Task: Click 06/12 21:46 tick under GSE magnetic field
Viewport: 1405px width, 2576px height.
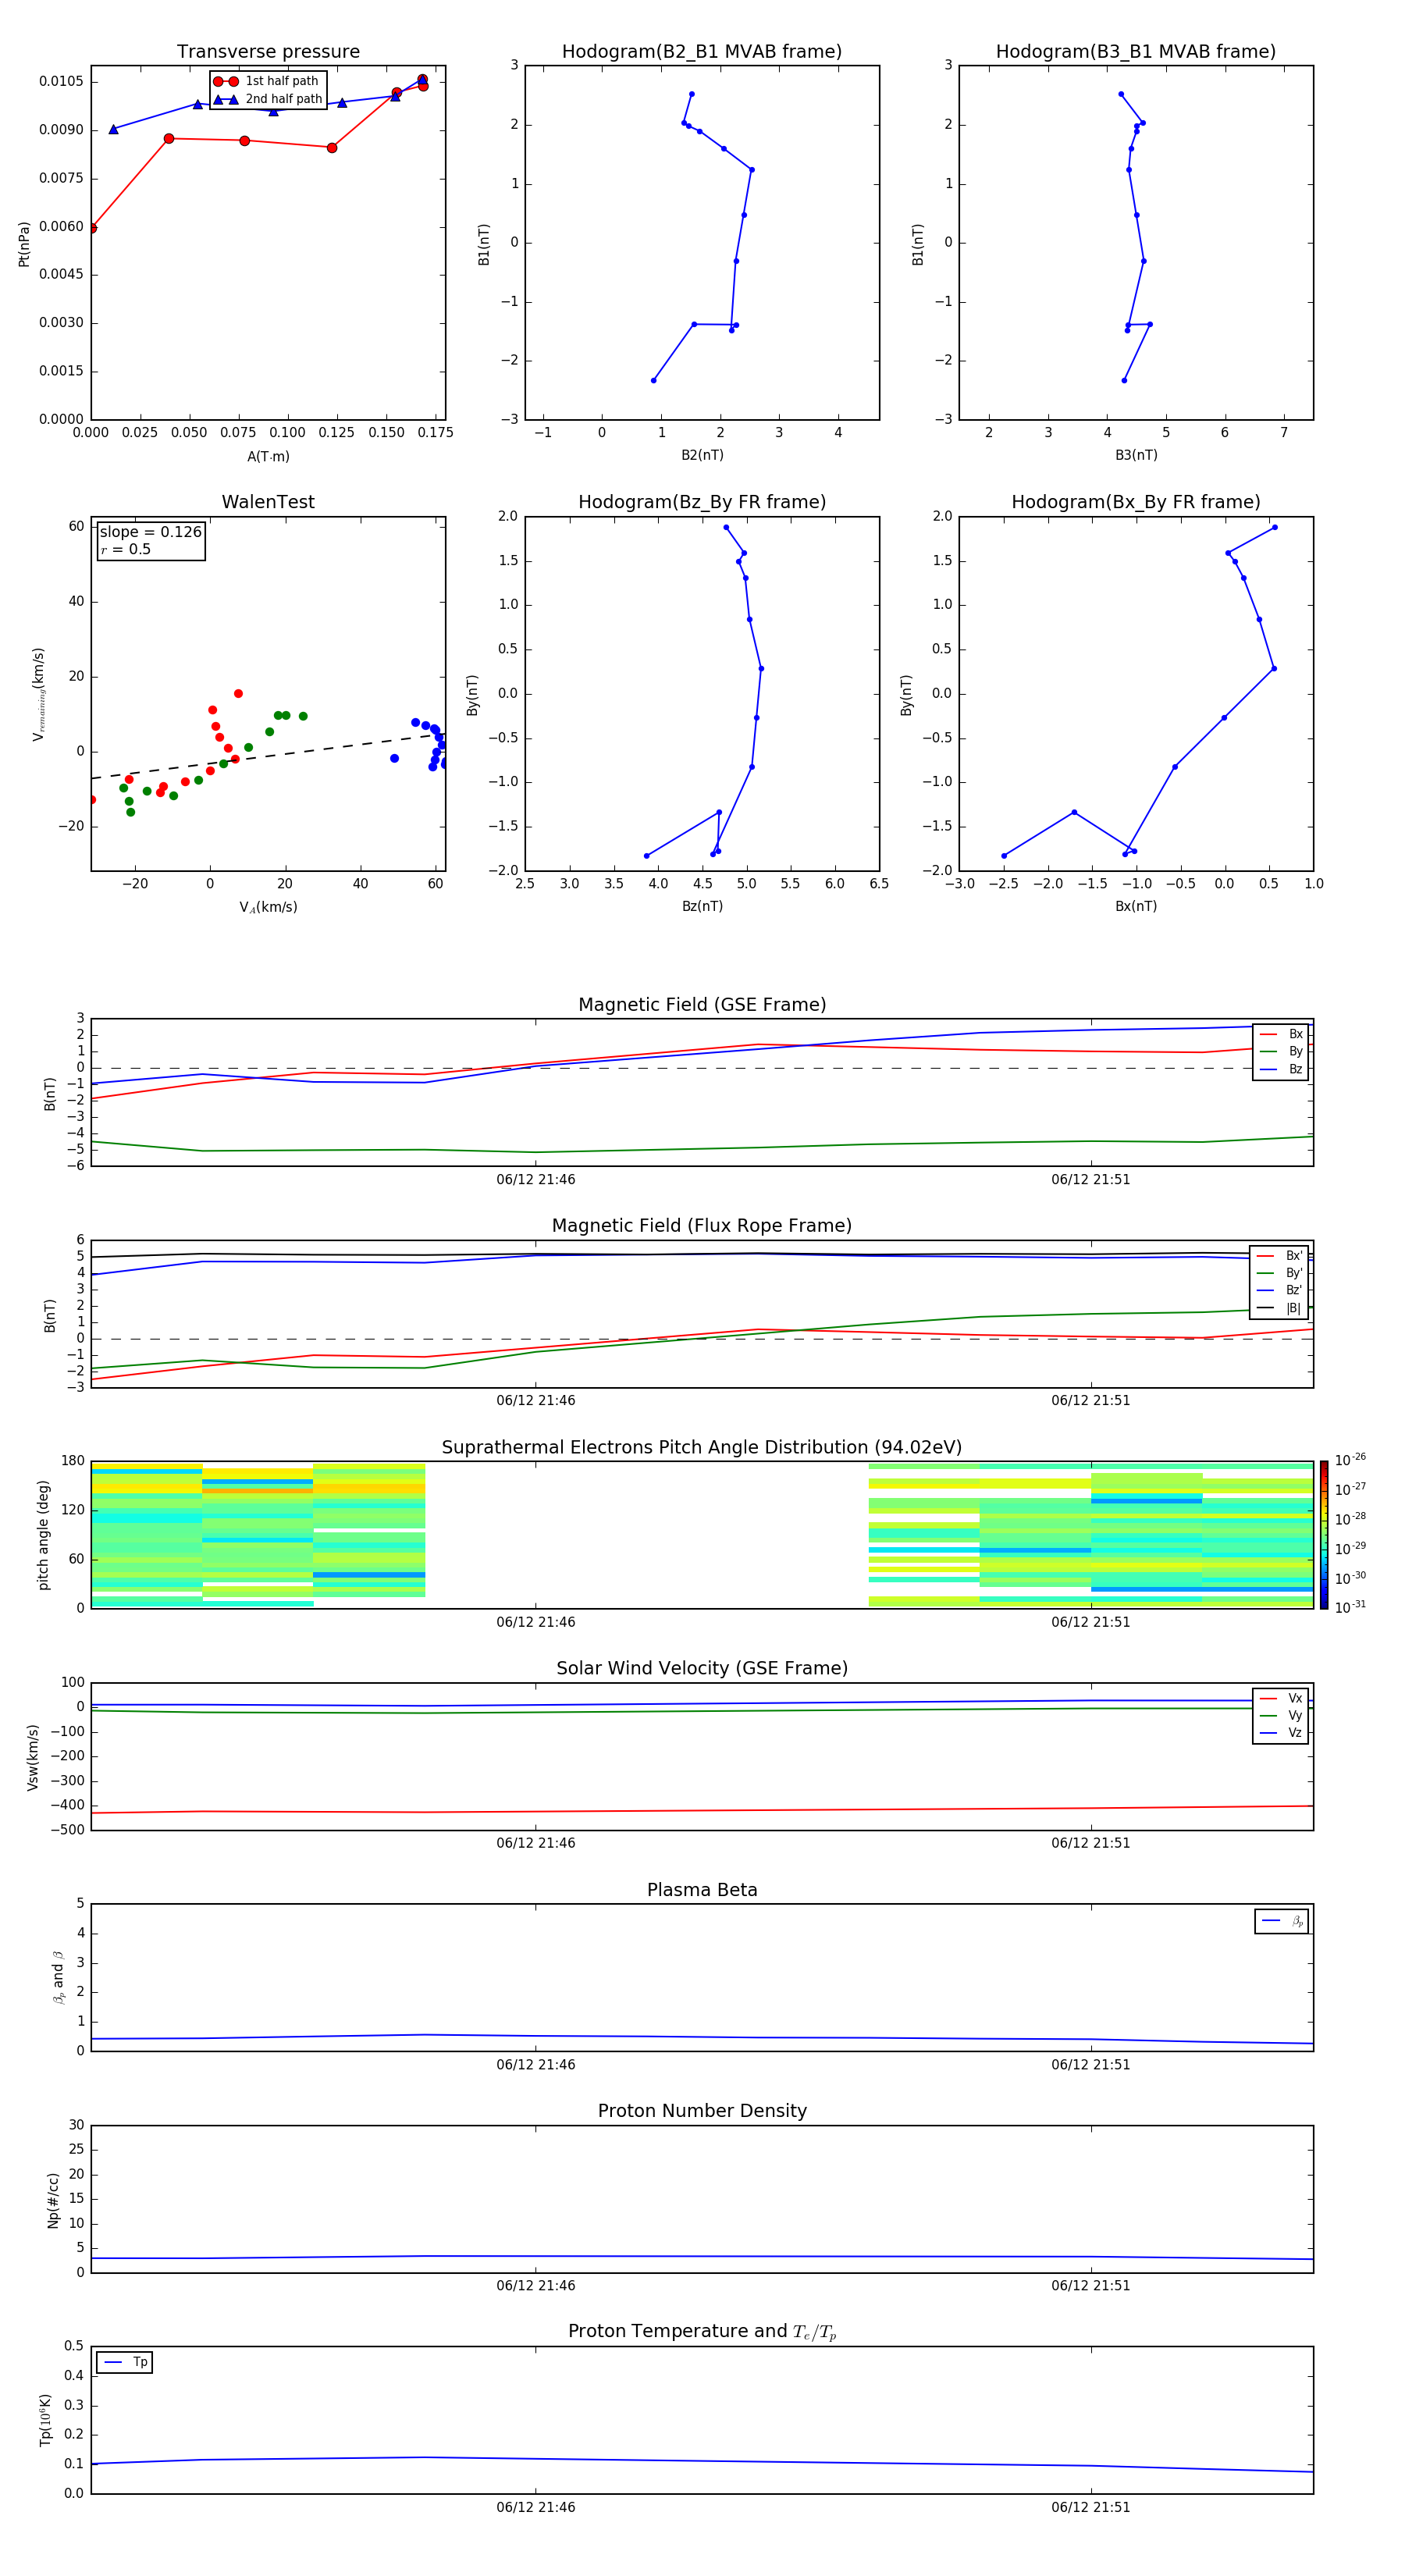Action: point(536,1180)
